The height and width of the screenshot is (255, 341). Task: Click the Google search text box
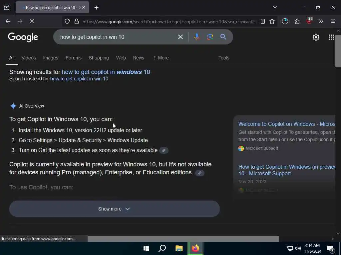click(118, 37)
